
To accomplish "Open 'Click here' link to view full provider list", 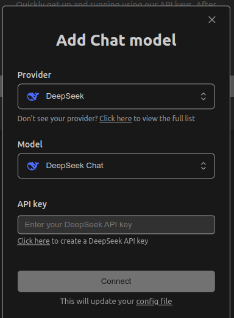I will (116, 119).
